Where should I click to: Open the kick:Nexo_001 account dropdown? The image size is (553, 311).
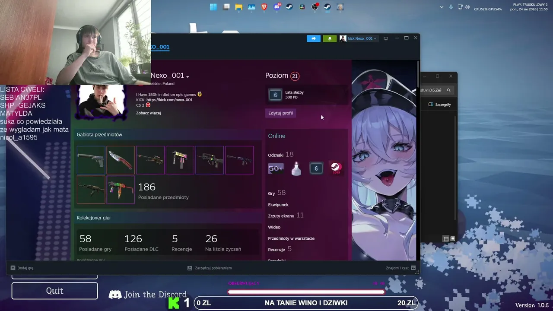pos(358,38)
